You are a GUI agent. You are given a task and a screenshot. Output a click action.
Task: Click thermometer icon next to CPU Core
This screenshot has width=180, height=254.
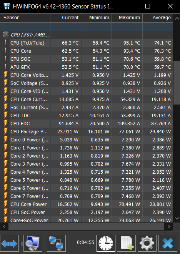(6, 51)
